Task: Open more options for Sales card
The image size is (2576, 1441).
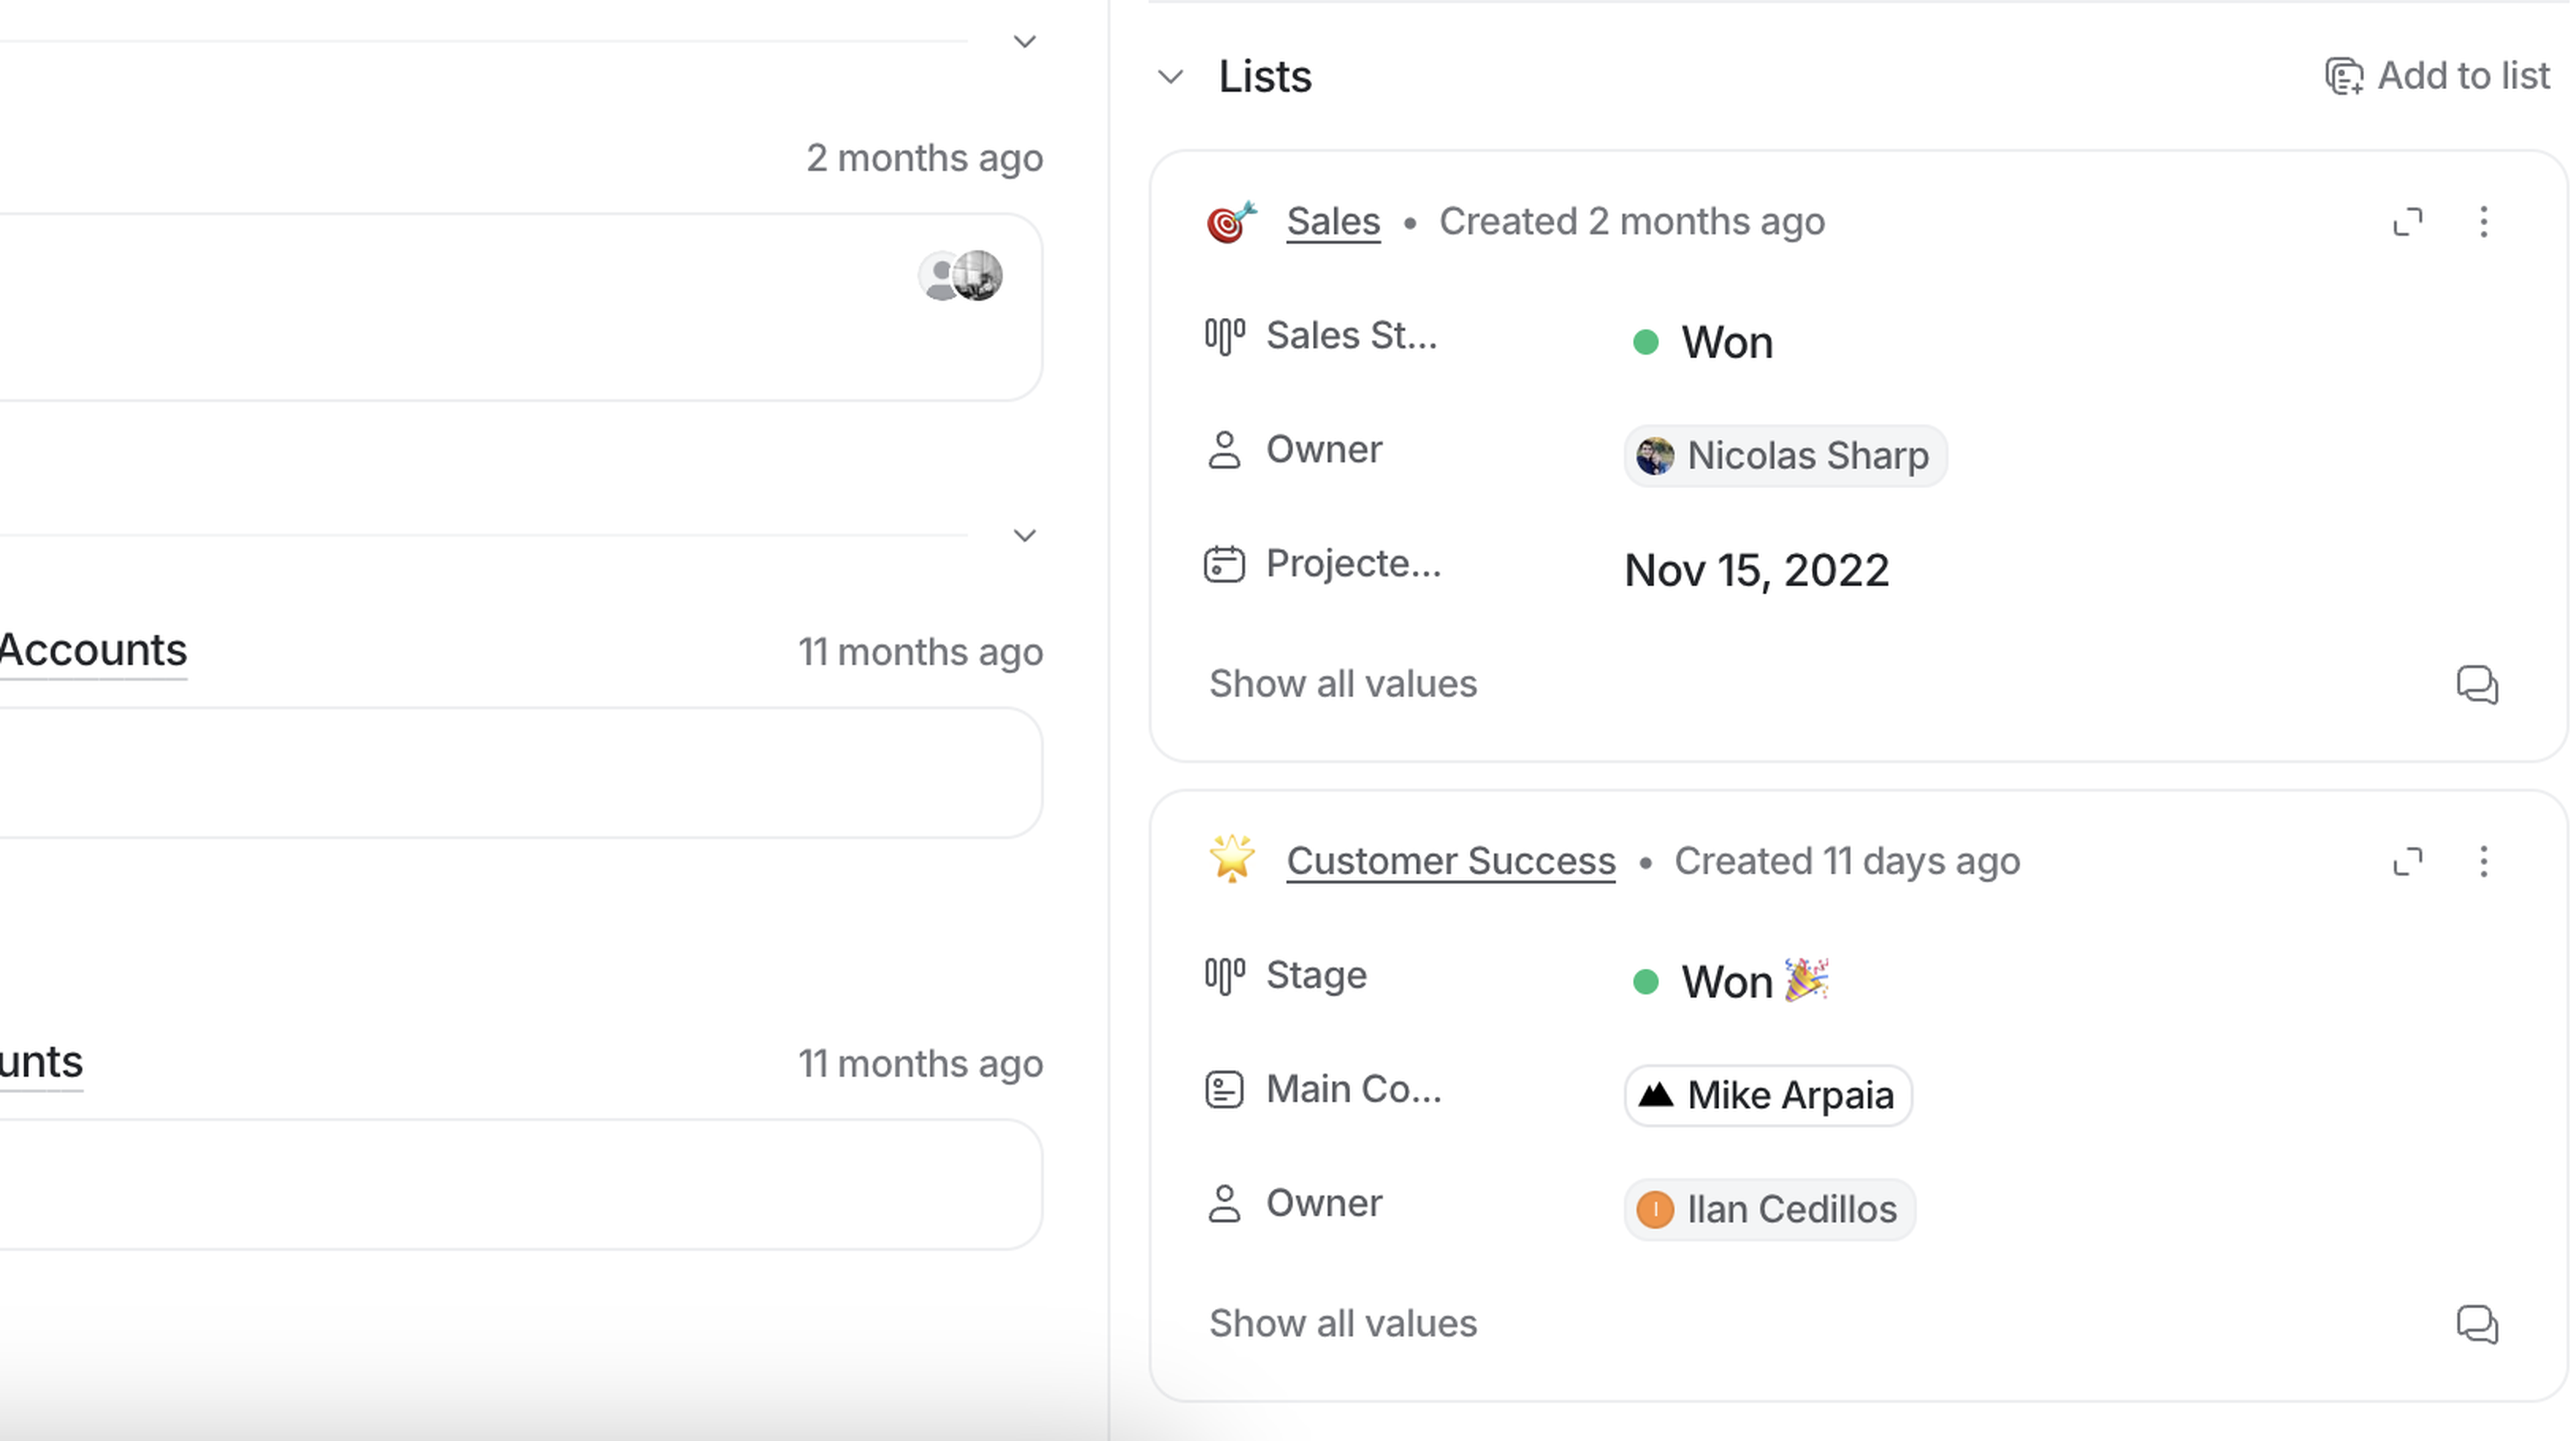Action: (2483, 221)
